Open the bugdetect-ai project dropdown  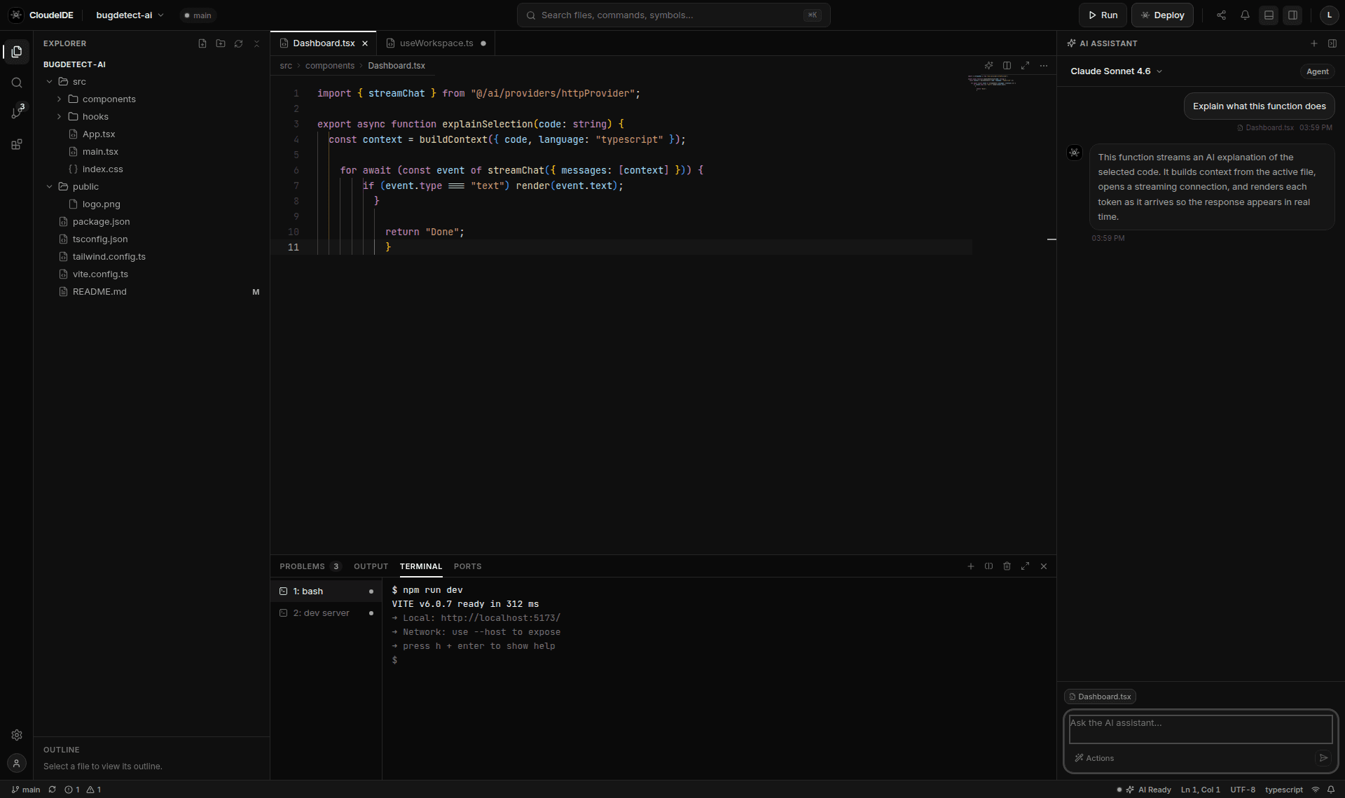click(x=130, y=15)
